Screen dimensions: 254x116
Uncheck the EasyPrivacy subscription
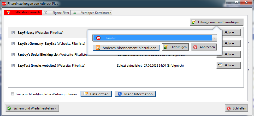click(13, 33)
